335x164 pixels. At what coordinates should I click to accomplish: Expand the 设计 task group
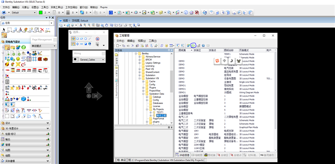coord(25,123)
